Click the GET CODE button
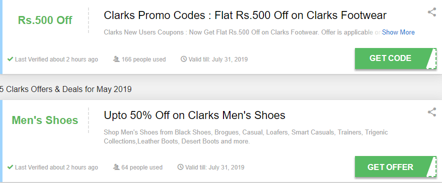The width and height of the screenshot is (442, 183). [x=390, y=58]
